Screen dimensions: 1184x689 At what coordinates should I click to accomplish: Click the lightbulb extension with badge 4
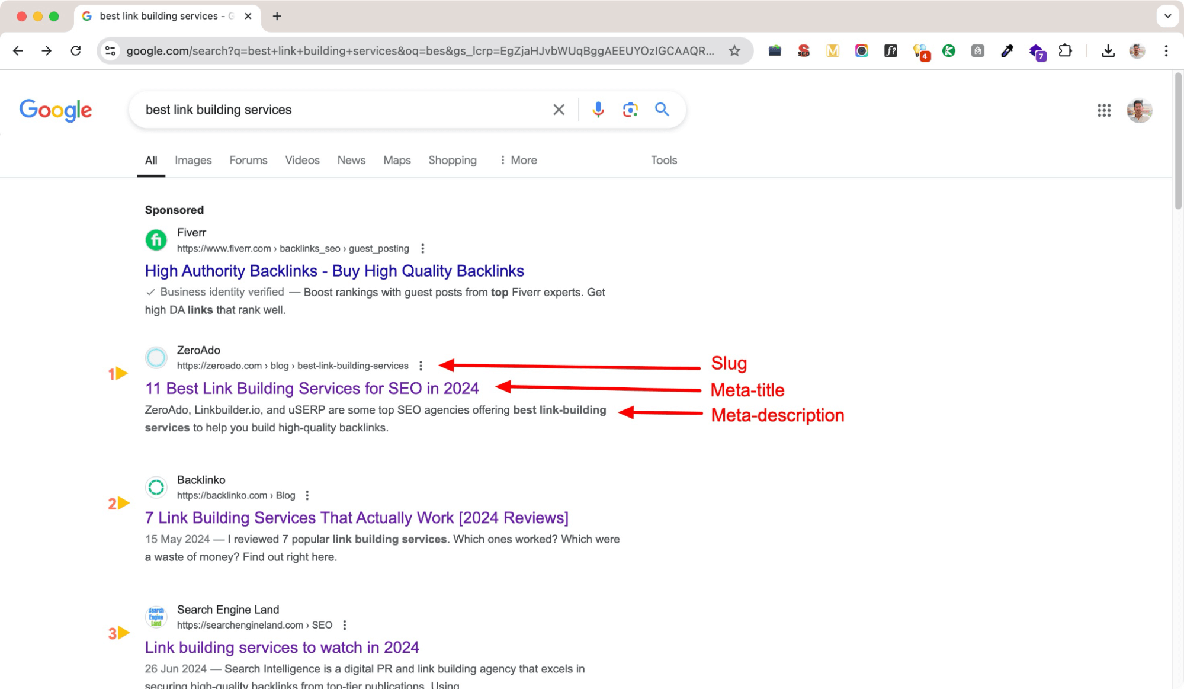pyautogui.click(x=921, y=51)
